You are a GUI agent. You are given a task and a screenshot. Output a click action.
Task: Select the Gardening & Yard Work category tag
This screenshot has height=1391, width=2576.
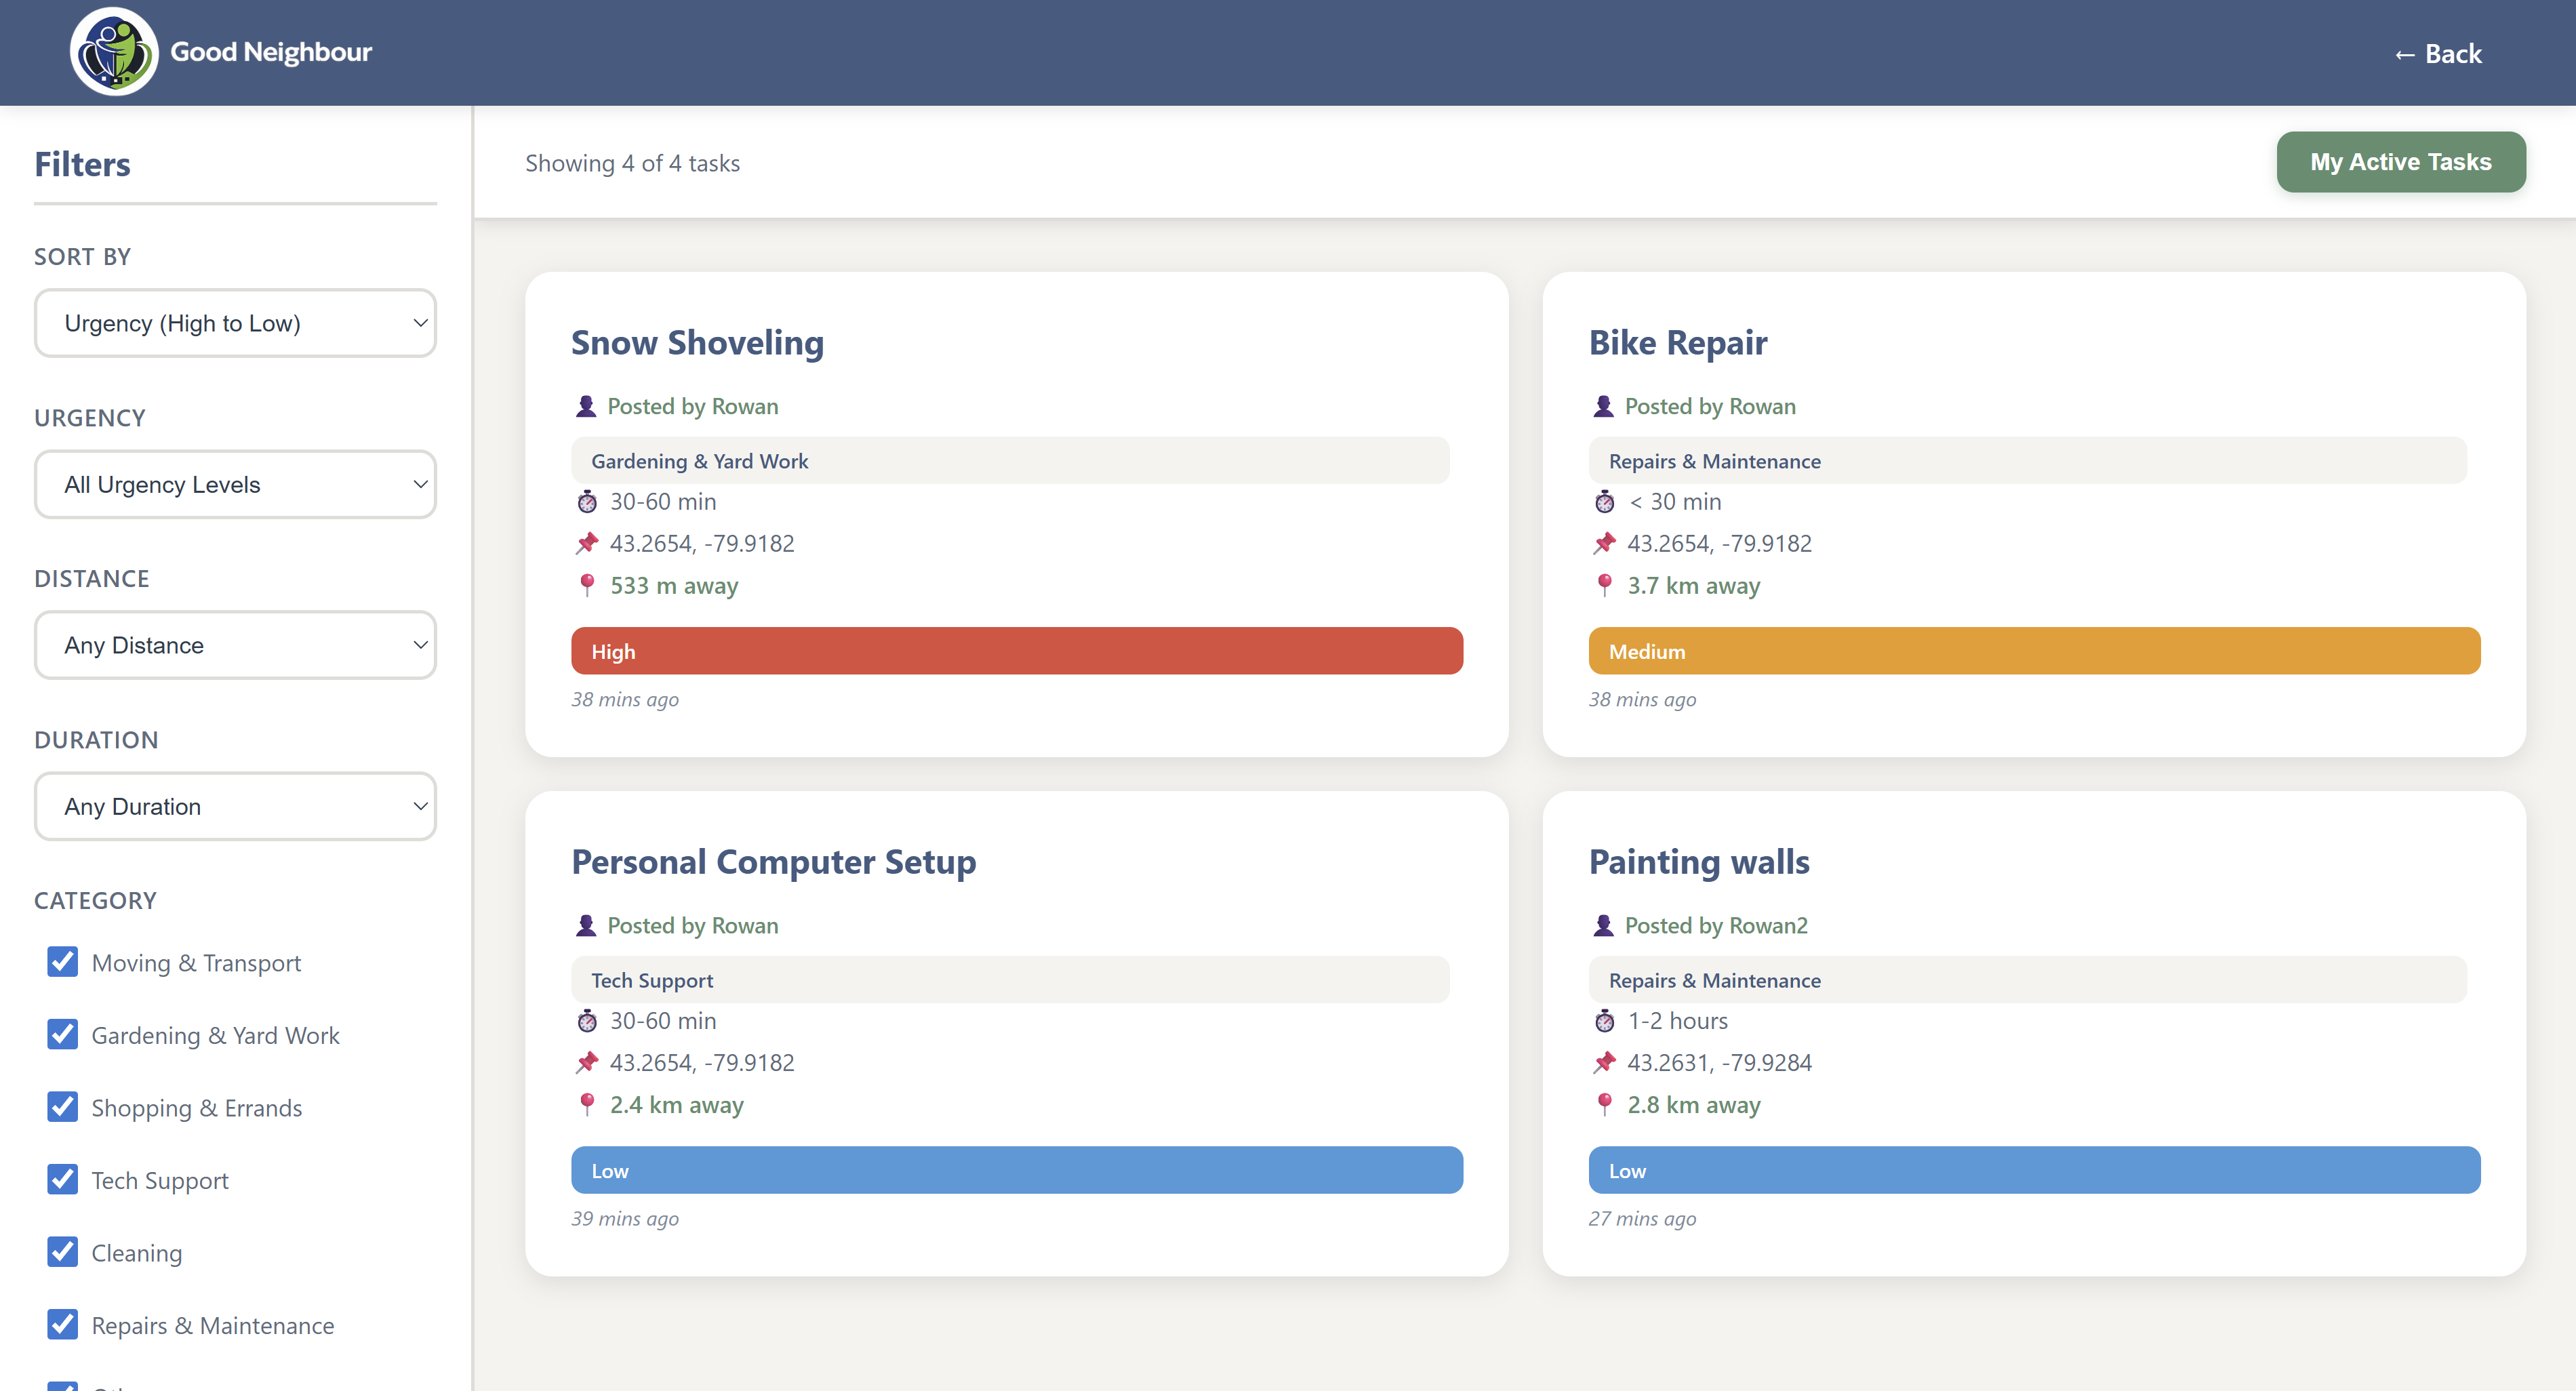[699, 461]
